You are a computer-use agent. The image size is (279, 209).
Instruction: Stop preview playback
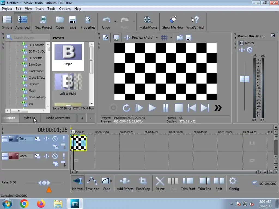[x=179, y=108]
